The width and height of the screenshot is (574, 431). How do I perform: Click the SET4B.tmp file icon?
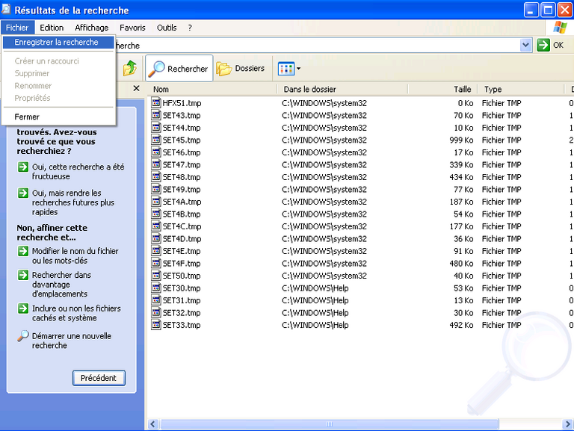(x=156, y=214)
